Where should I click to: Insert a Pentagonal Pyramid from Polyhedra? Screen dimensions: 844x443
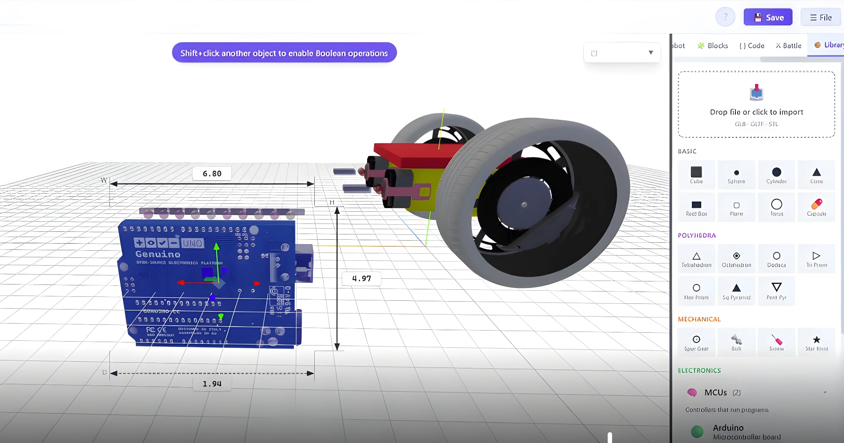coord(776,291)
